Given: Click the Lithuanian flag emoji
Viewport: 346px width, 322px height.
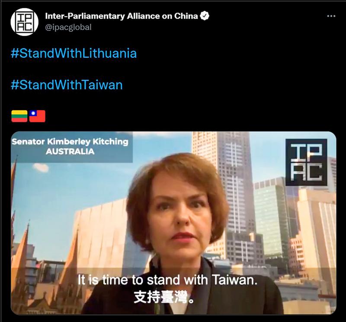Looking at the screenshot, I should (19, 116).
